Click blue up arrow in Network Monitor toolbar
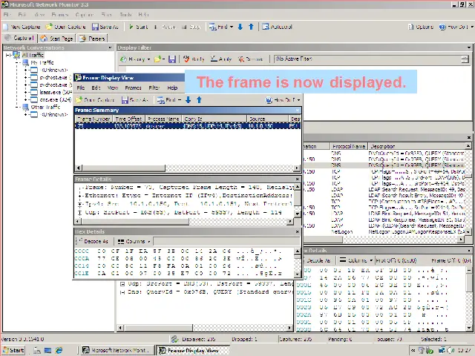Image resolution: width=475 pixels, height=356 pixels. point(251,27)
